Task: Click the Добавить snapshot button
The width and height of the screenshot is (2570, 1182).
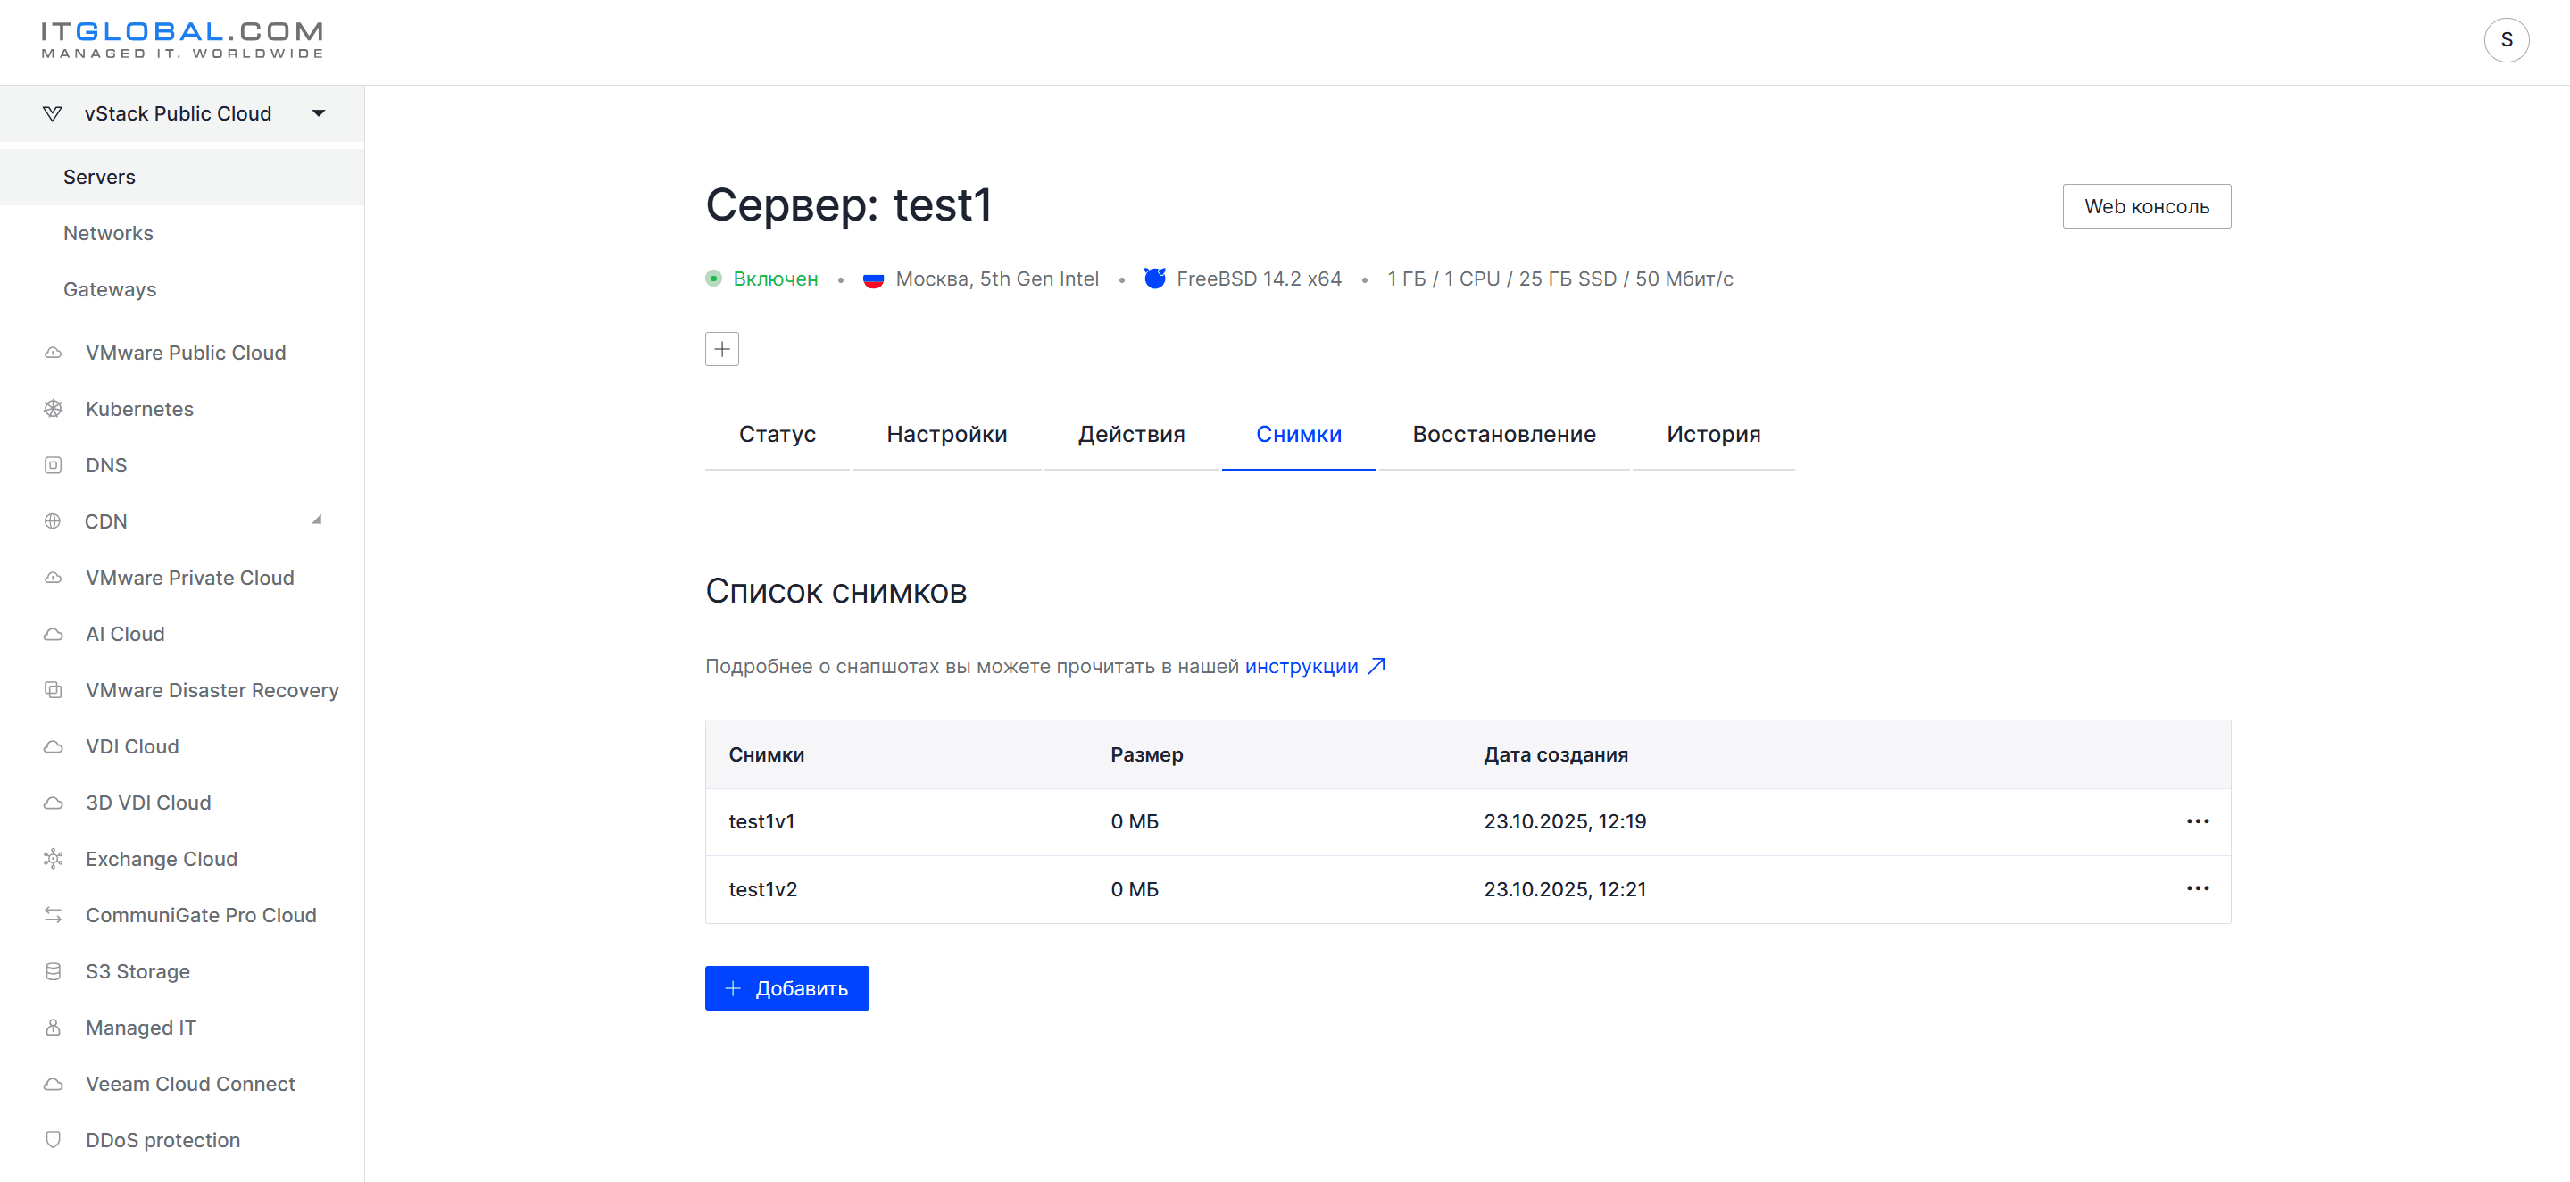Action: pyautogui.click(x=786, y=988)
